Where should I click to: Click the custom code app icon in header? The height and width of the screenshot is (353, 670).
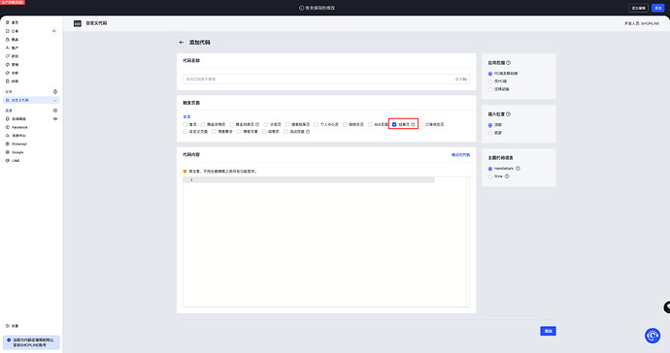(78, 23)
